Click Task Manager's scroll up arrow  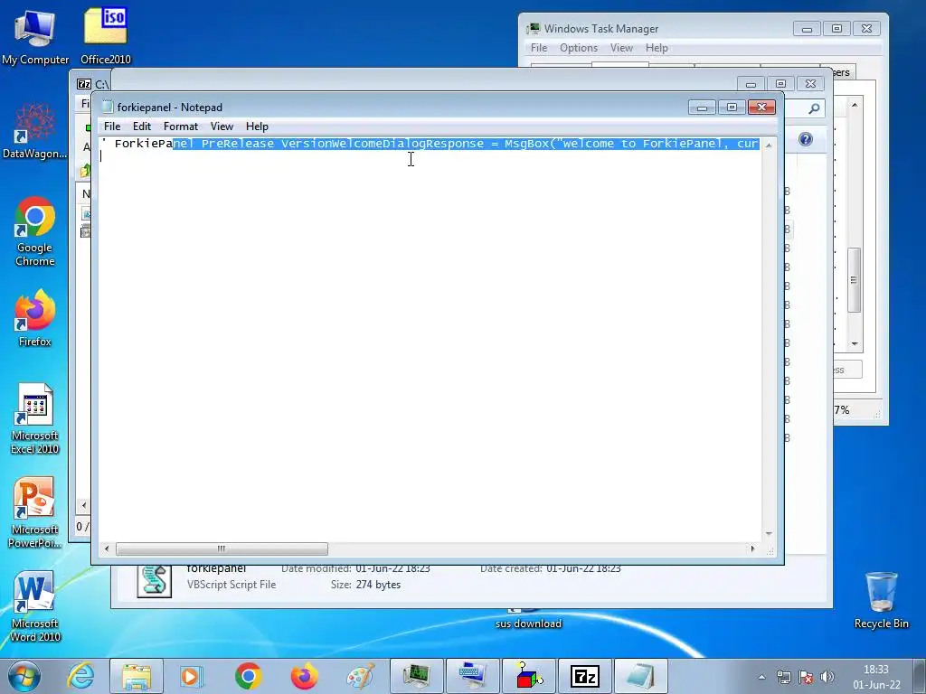[x=854, y=105]
